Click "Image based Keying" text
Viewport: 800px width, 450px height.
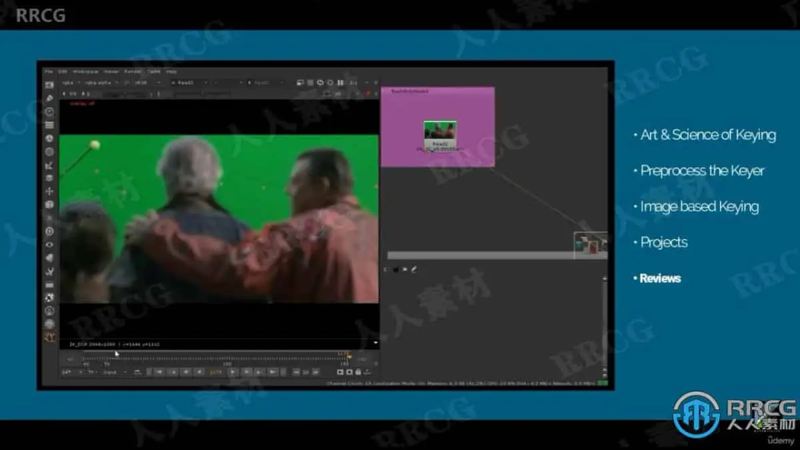coord(699,207)
